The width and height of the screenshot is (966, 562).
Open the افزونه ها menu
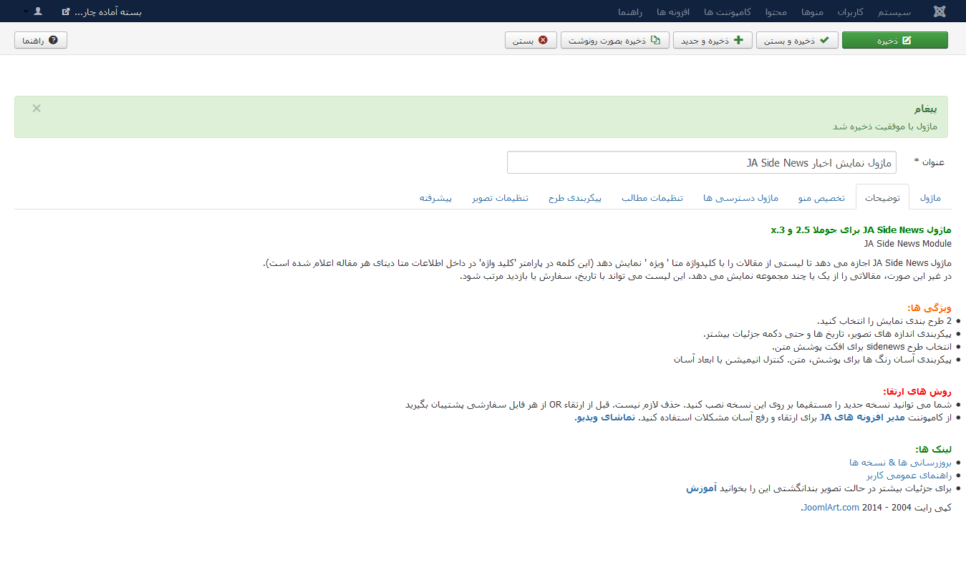(x=673, y=11)
